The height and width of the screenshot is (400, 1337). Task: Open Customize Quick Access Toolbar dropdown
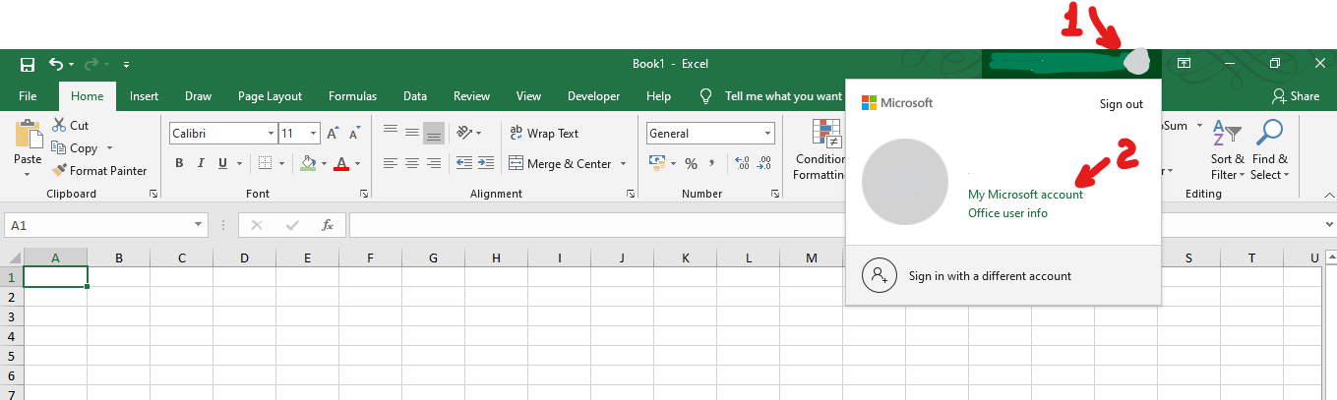tap(126, 65)
